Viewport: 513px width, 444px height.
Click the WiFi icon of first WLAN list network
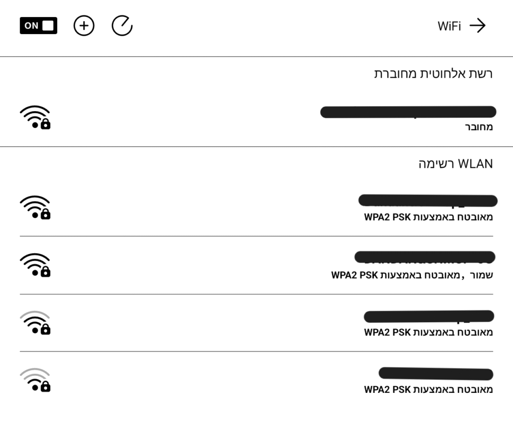click(x=35, y=207)
